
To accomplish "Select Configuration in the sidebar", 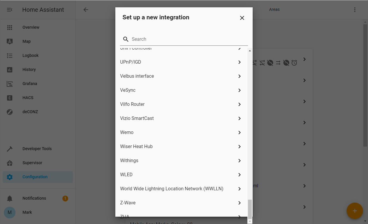I will 38,177.
